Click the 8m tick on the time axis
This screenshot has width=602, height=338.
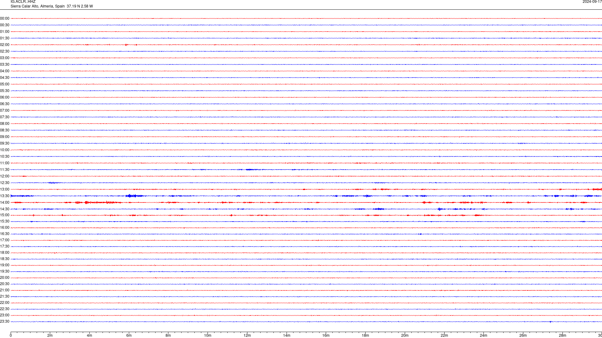[x=168, y=335]
